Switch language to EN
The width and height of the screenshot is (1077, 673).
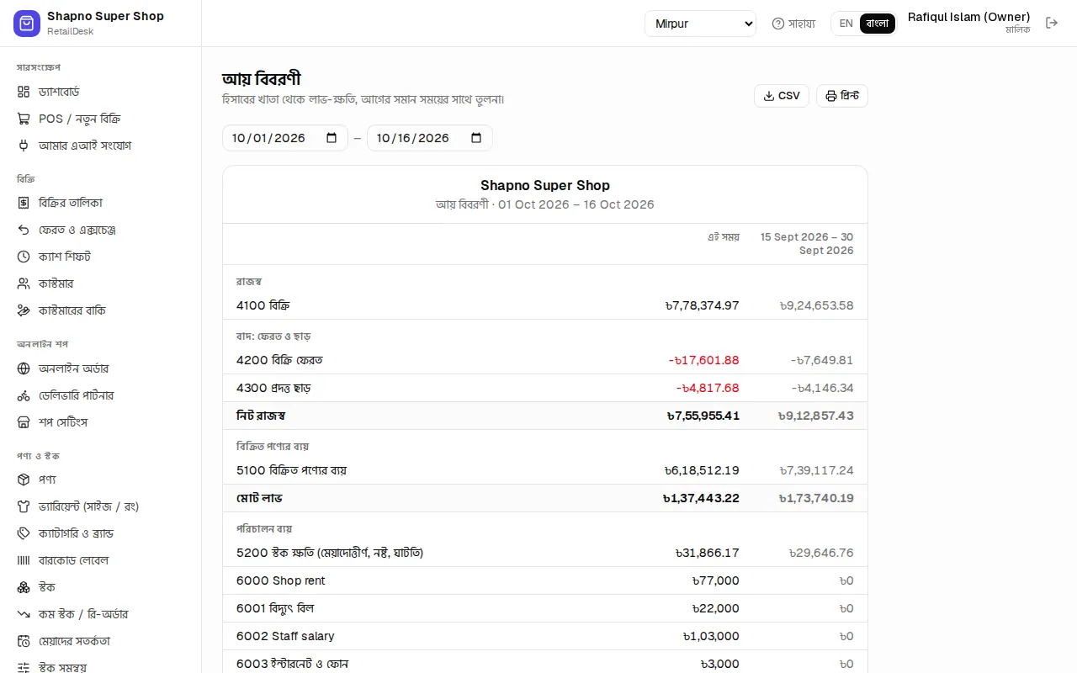point(846,24)
